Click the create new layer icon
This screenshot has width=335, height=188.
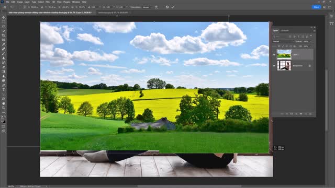pyautogui.click(x=306, y=114)
